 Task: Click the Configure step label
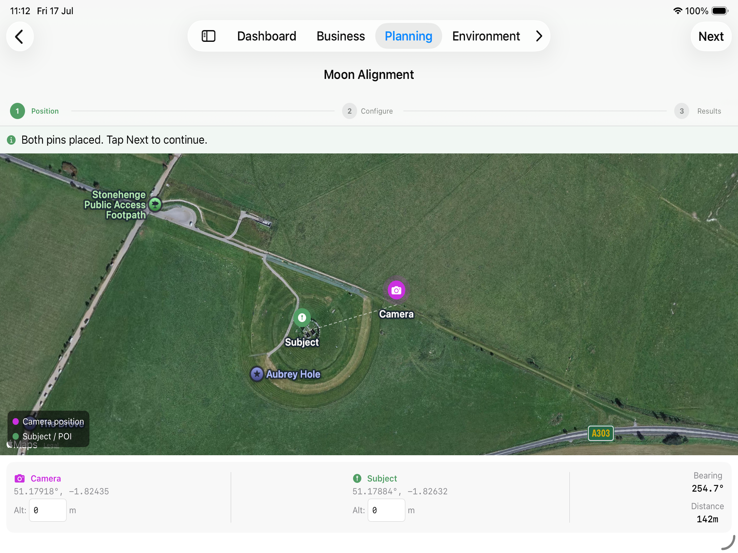[x=377, y=111]
